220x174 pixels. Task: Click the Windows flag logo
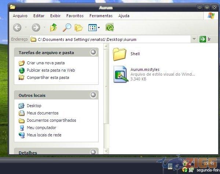pos(211,16)
